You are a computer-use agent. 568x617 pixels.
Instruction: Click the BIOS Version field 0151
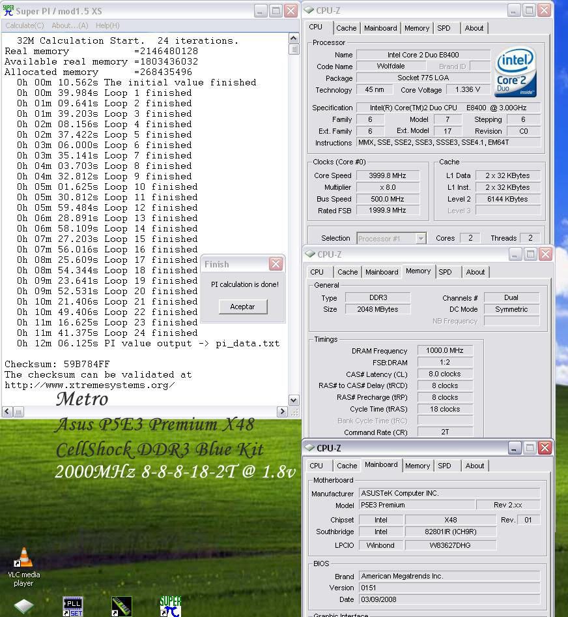click(x=449, y=588)
